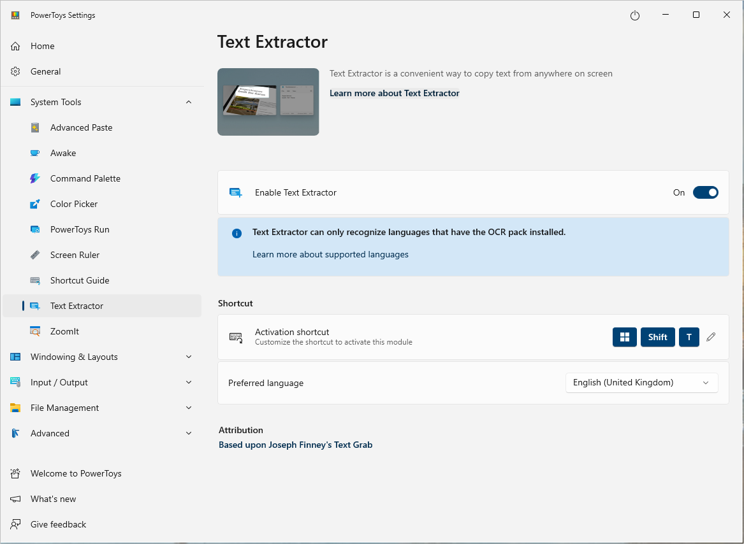Click the Home icon in sidebar

coord(15,46)
